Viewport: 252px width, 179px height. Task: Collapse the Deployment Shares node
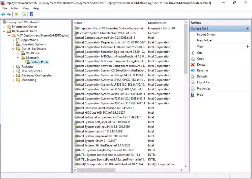[4, 31]
